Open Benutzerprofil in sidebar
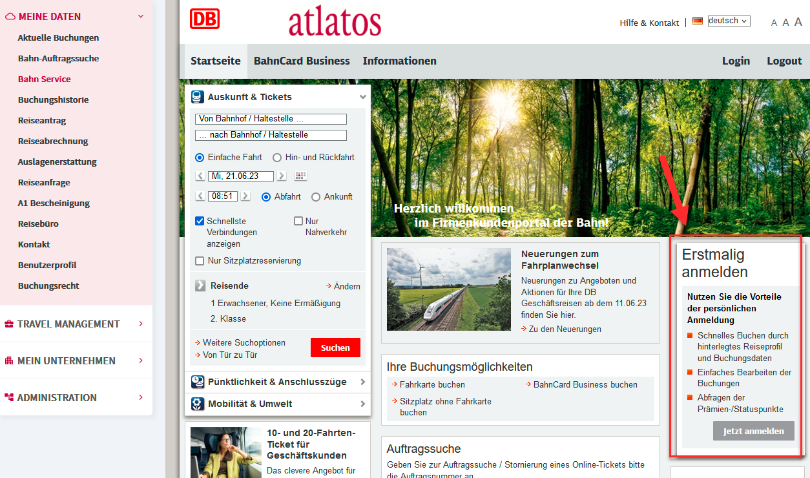 (47, 265)
